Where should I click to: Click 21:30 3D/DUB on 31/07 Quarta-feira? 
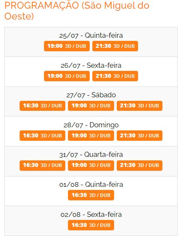click(x=139, y=166)
